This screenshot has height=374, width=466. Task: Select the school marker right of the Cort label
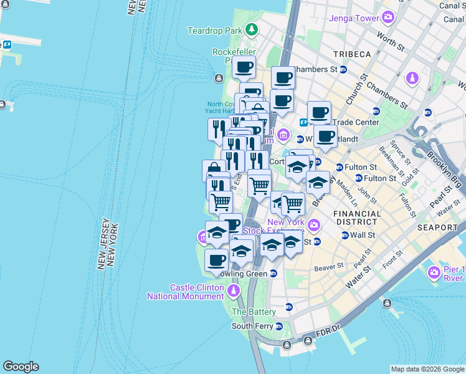click(297, 168)
